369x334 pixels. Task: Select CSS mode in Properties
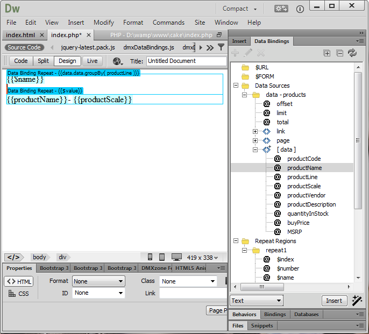(19, 294)
